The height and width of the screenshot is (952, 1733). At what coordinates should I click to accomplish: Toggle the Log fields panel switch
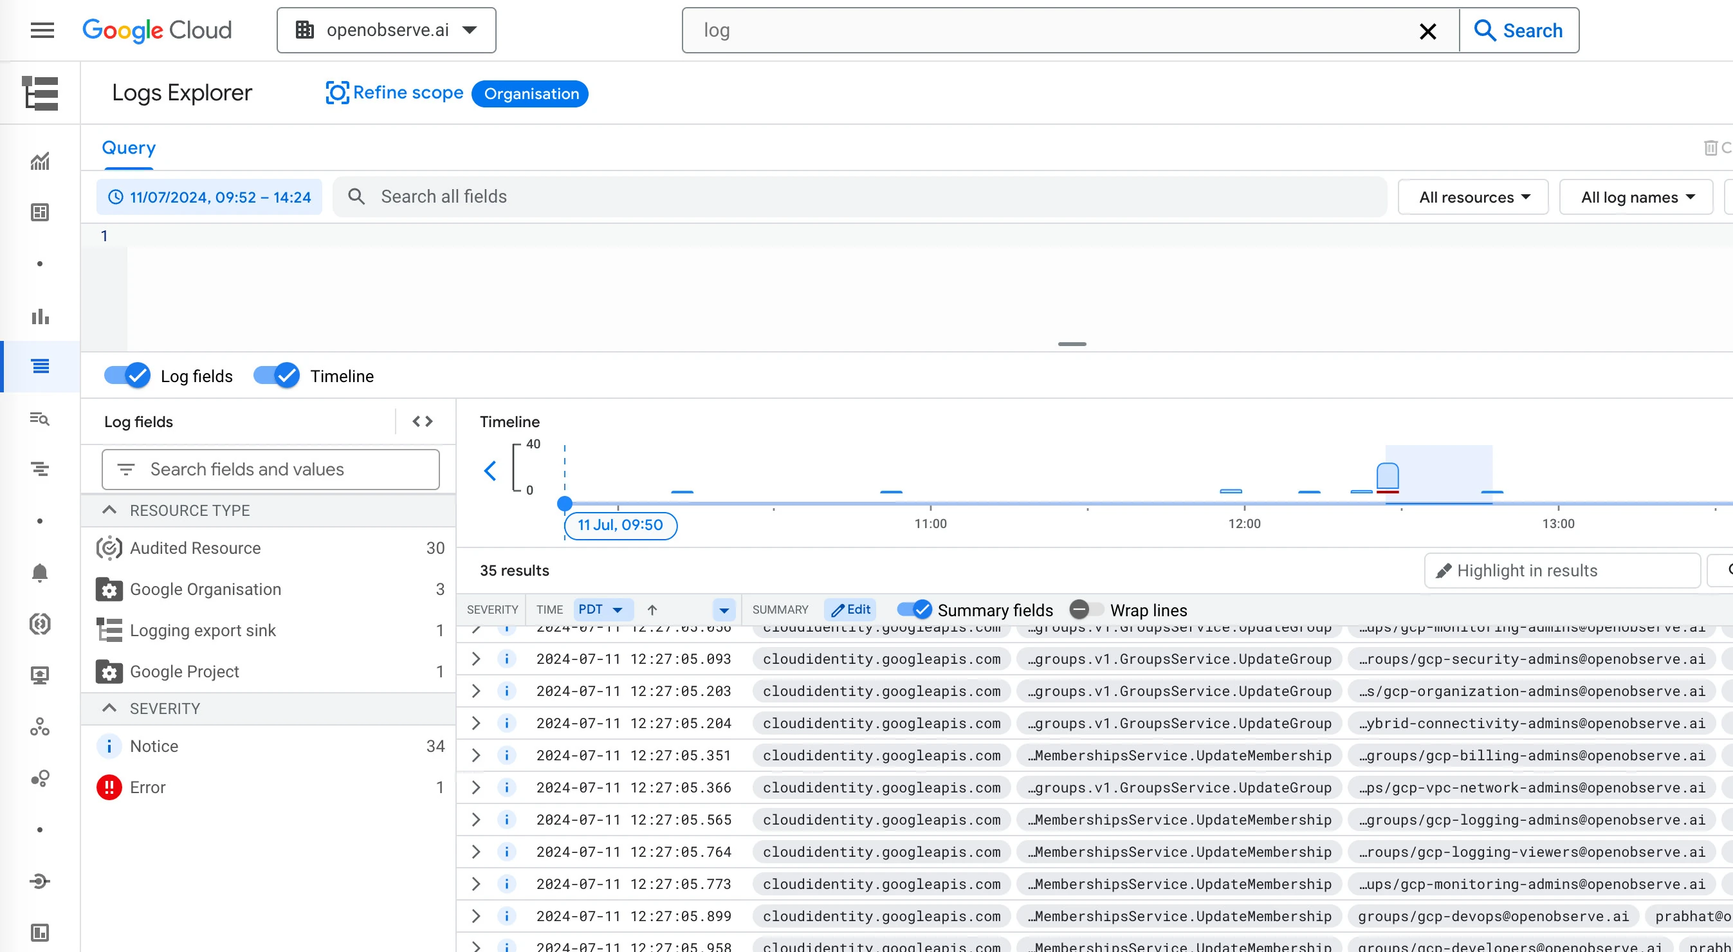point(127,375)
